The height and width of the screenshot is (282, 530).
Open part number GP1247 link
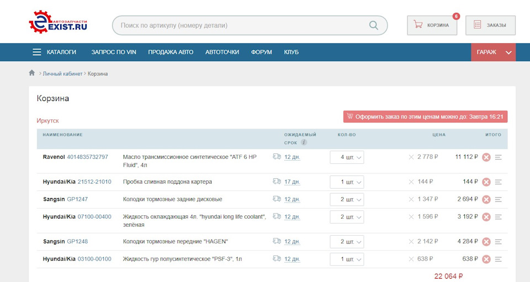[x=77, y=199]
